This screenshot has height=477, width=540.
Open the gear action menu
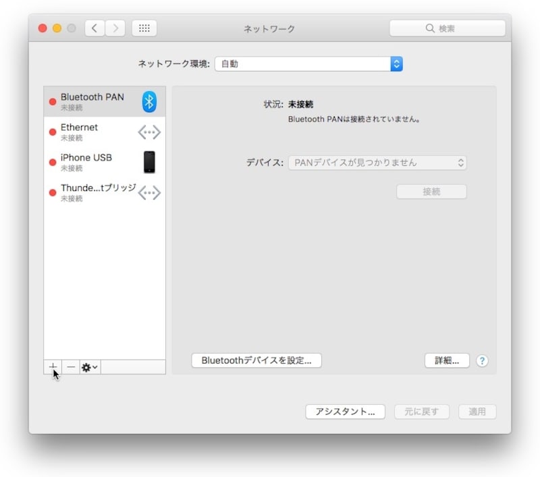90,367
